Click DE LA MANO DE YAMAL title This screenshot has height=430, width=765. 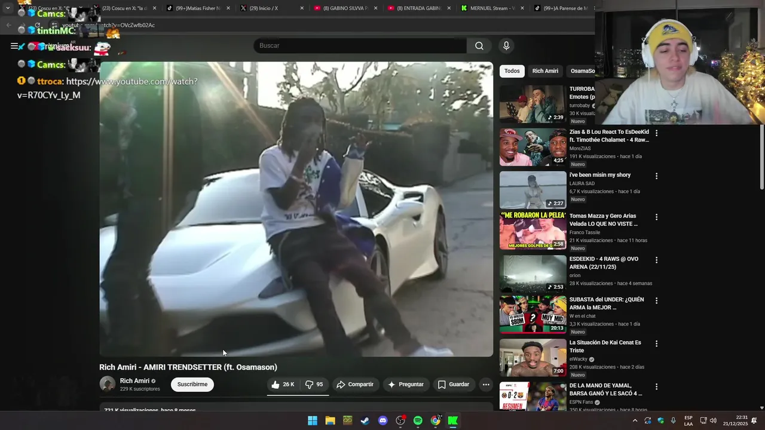(x=605, y=389)
